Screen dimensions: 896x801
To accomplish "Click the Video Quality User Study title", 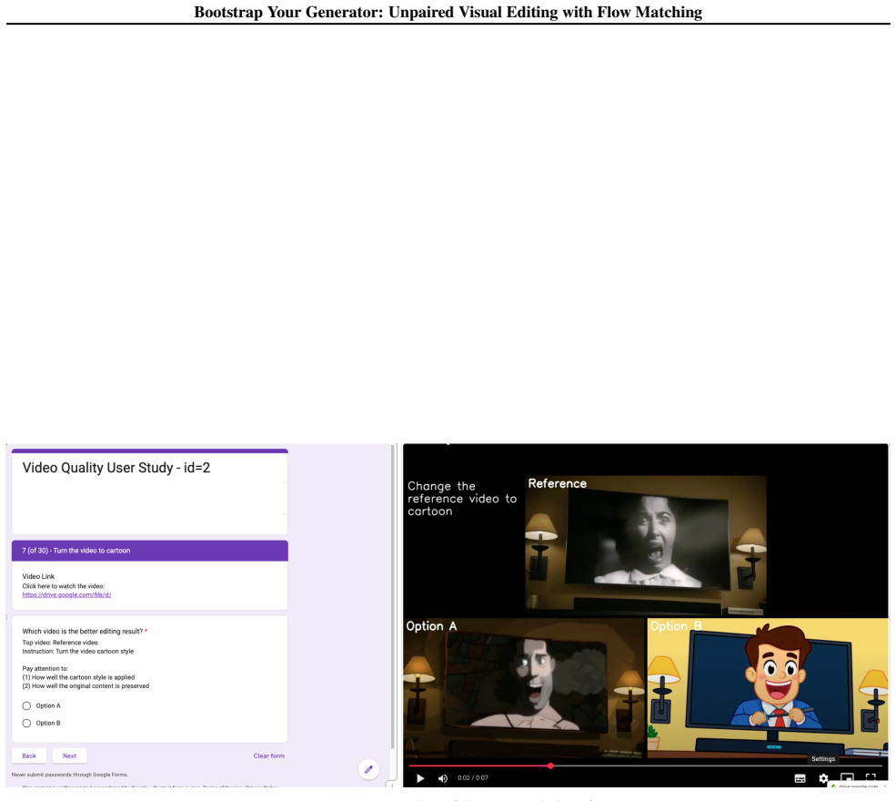I will (116, 468).
